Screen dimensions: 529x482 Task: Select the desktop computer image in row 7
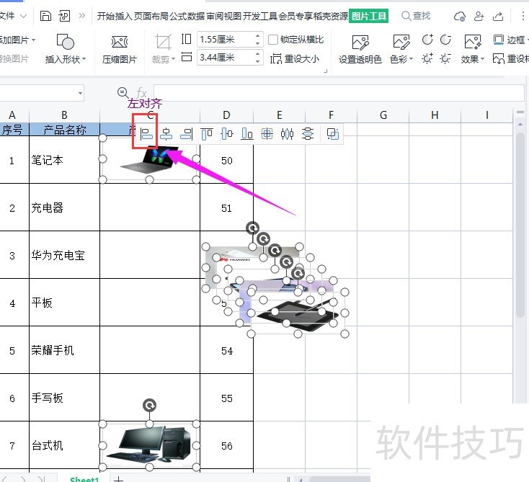(x=149, y=444)
